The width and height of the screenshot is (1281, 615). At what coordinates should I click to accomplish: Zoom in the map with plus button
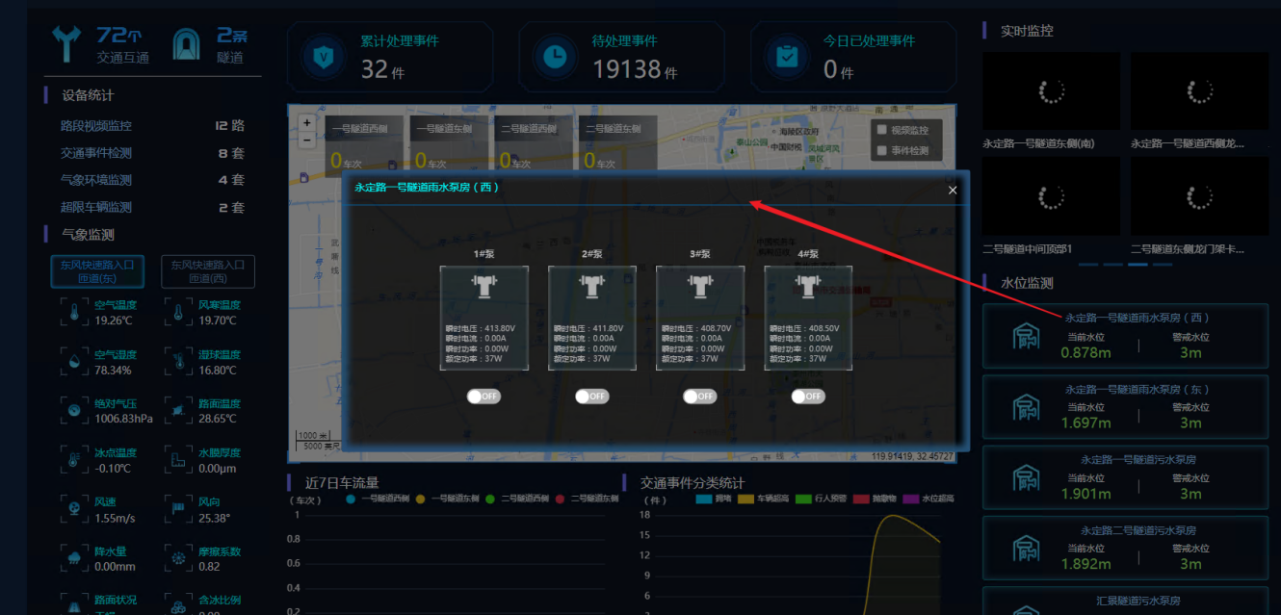(307, 123)
